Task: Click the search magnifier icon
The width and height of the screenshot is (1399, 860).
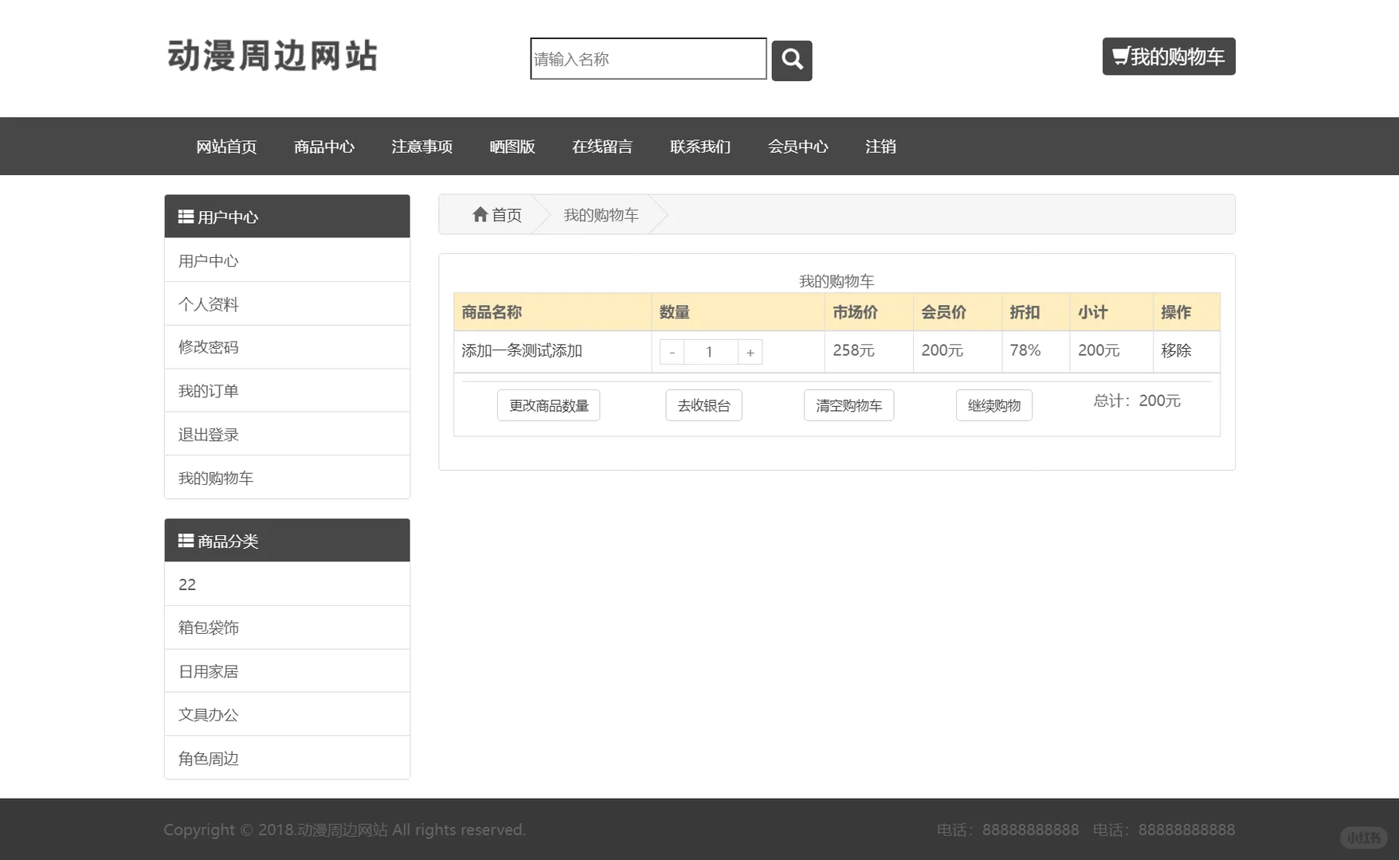Action: tap(791, 60)
